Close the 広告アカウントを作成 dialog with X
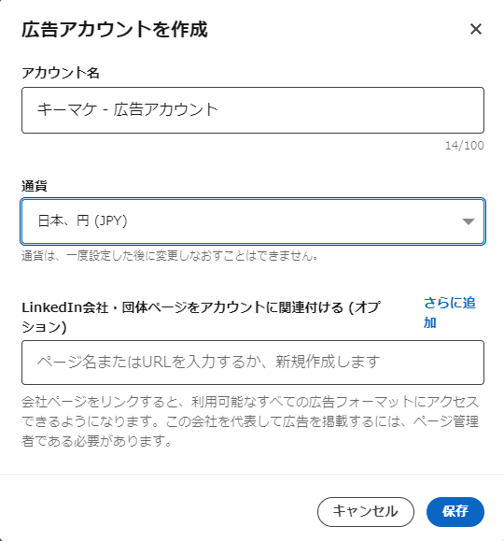 tap(476, 29)
